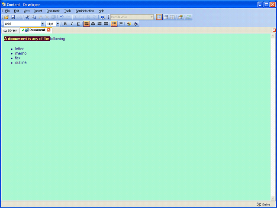
Task: Click the Open folder toolbar icon
Action: tap(6, 17)
